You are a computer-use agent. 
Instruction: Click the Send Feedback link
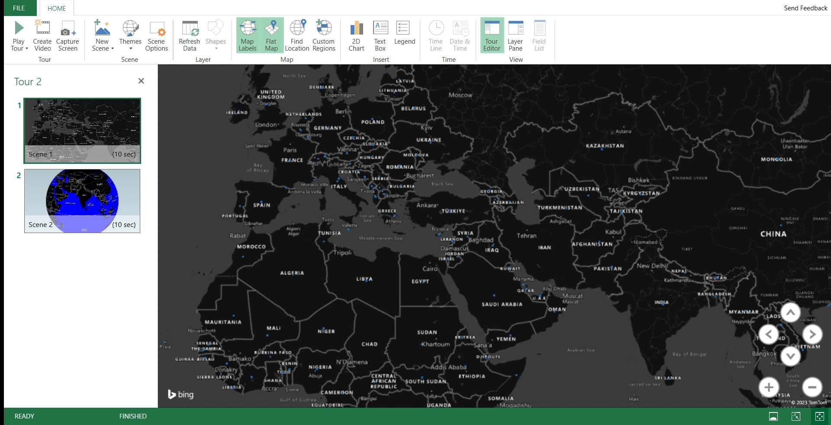pos(805,8)
